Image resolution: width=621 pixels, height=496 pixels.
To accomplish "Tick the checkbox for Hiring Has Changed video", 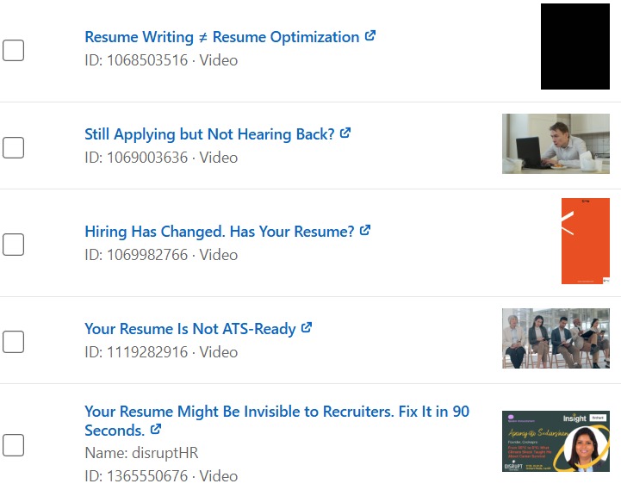I will 13,245.
